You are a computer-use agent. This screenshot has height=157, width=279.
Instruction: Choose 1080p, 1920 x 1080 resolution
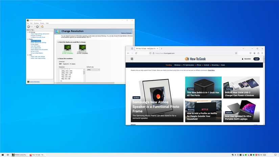click(x=67, y=71)
